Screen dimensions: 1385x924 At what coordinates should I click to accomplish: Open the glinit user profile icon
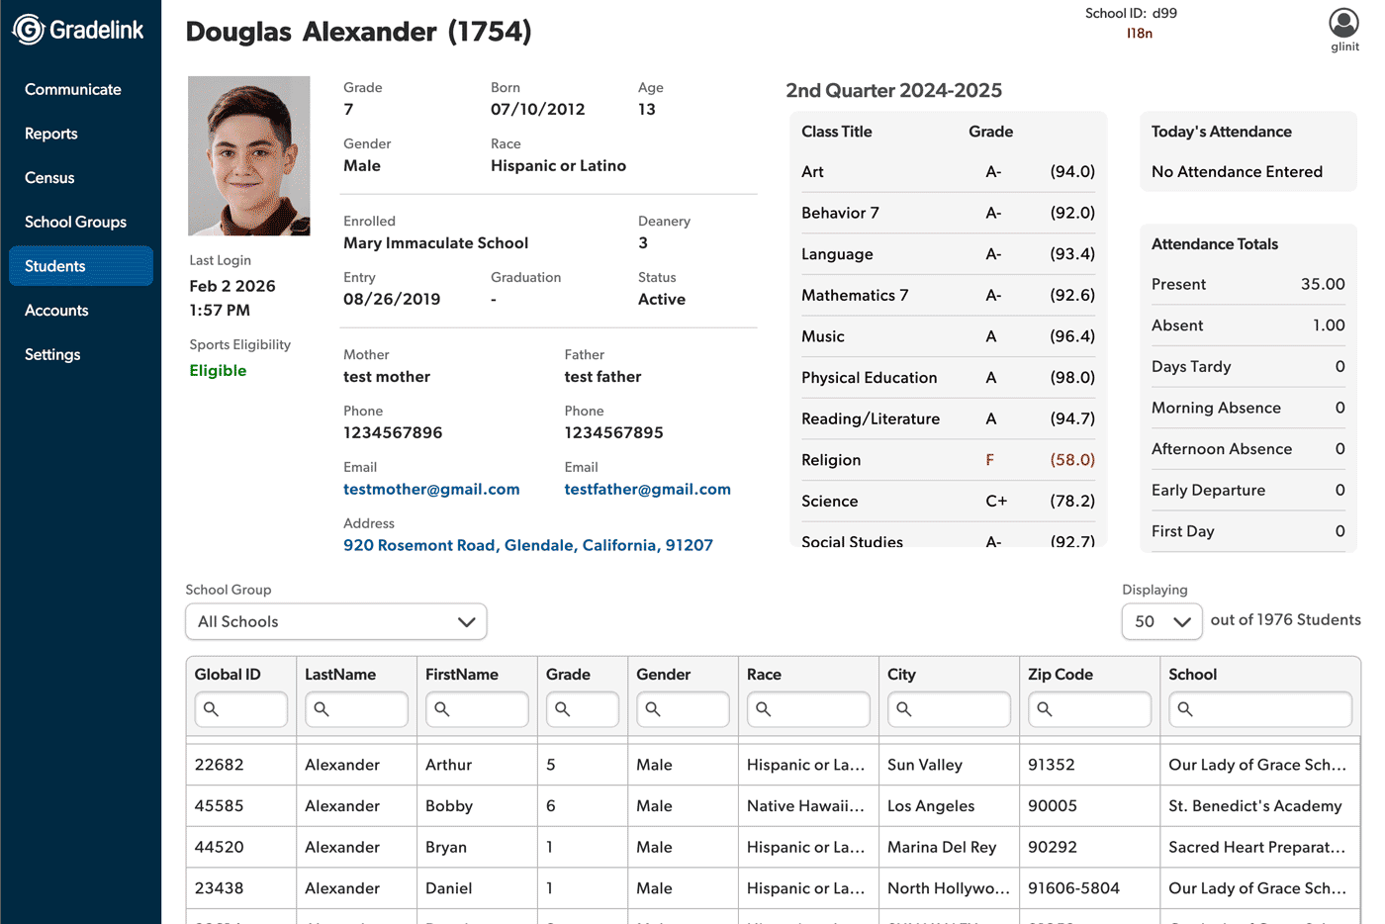(x=1343, y=23)
